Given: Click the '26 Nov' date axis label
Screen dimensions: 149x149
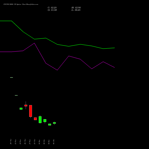Looking at the screenshot, I should (25, 142).
